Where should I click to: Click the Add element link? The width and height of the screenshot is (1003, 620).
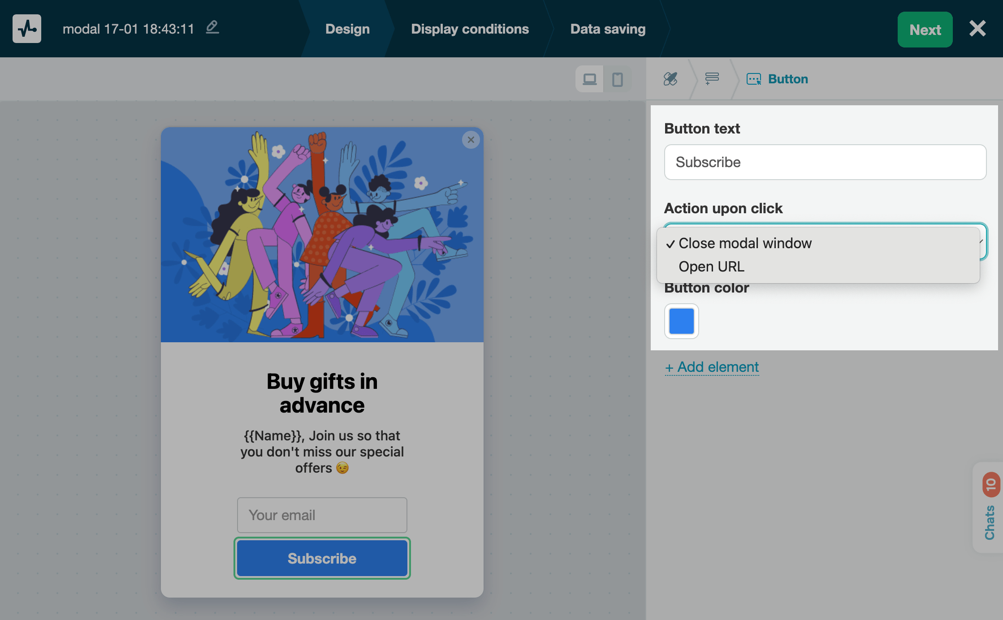pos(712,367)
